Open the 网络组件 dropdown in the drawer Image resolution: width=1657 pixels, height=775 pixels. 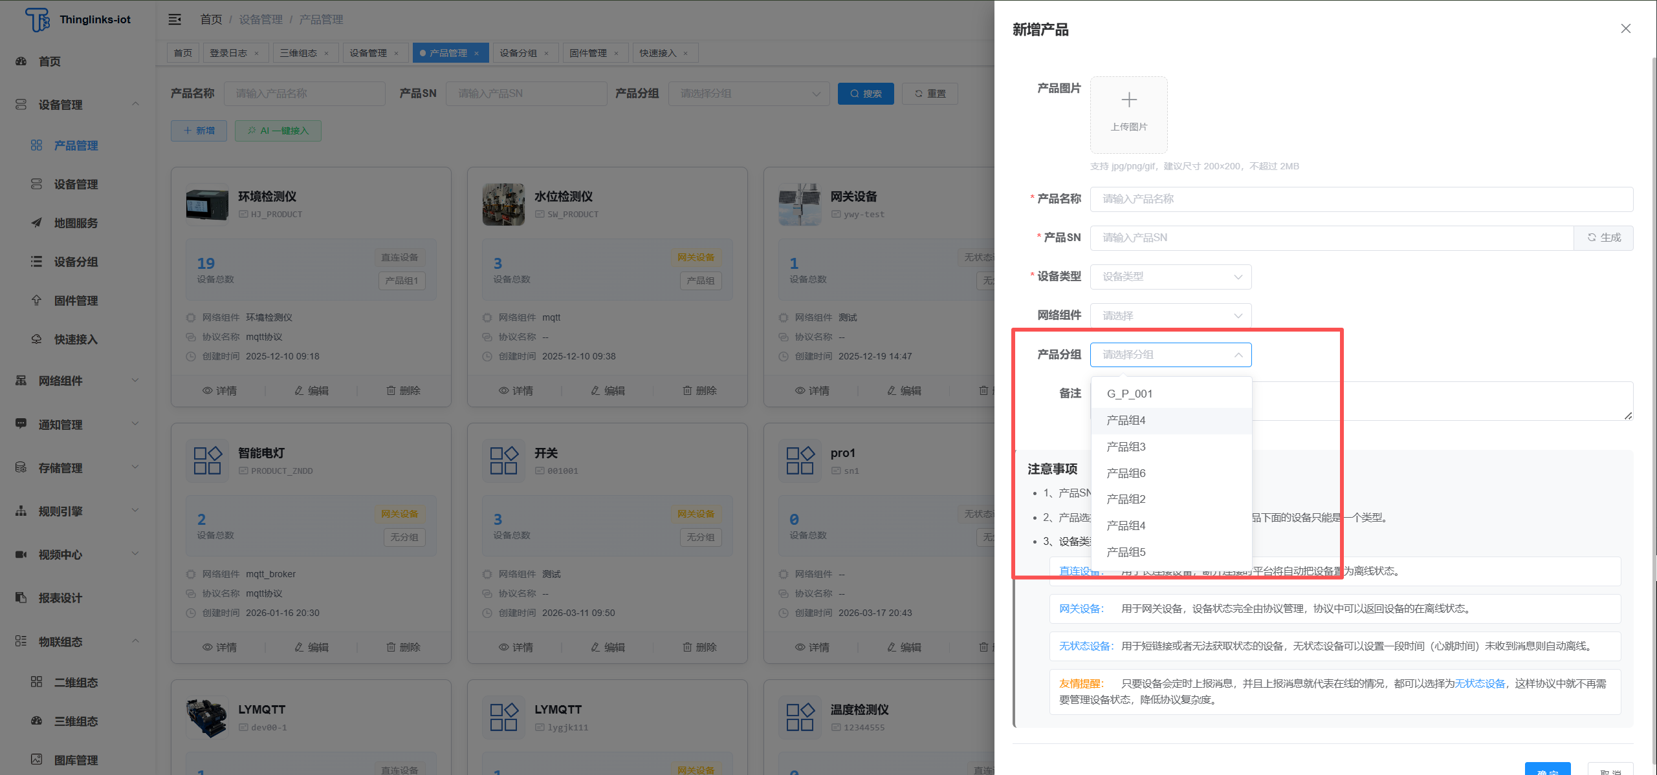pos(1170,315)
